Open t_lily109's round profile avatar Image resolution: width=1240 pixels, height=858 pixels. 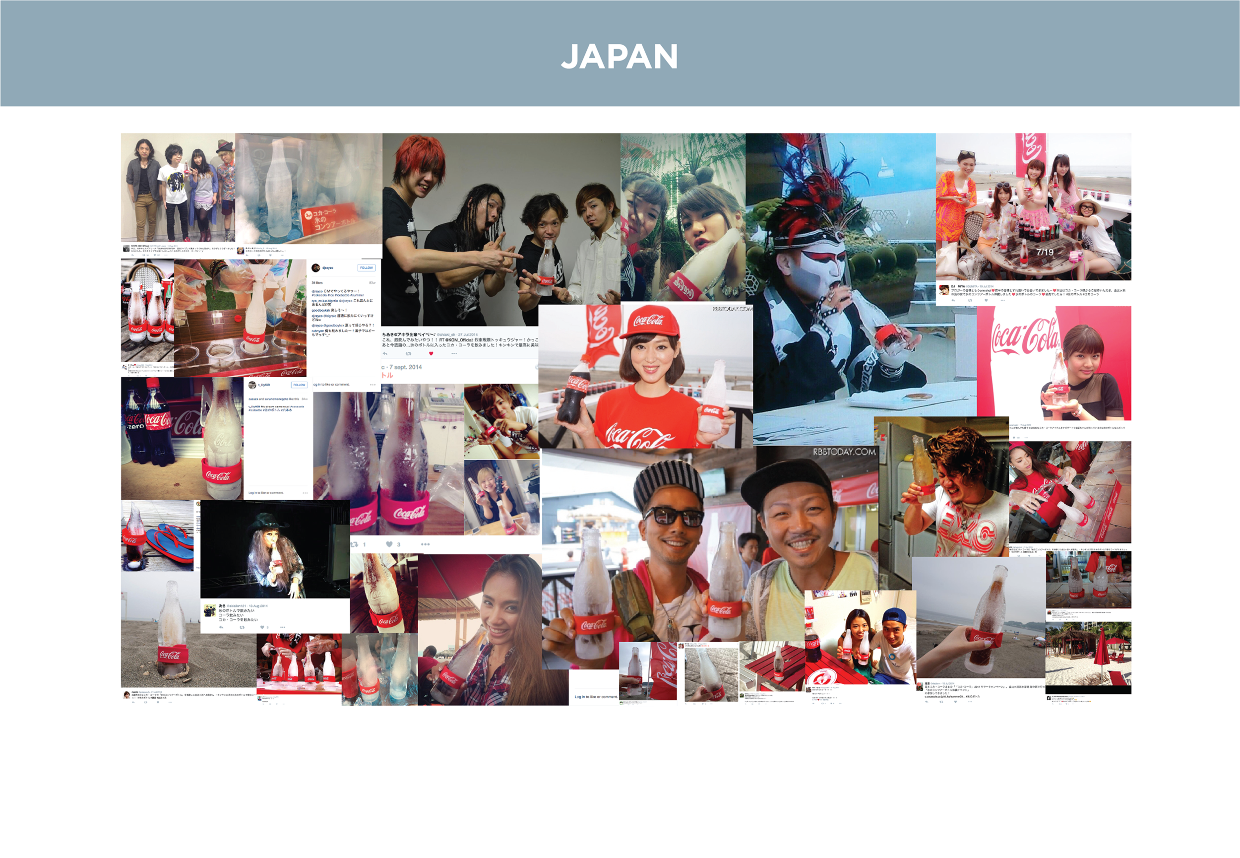click(252, 385)
